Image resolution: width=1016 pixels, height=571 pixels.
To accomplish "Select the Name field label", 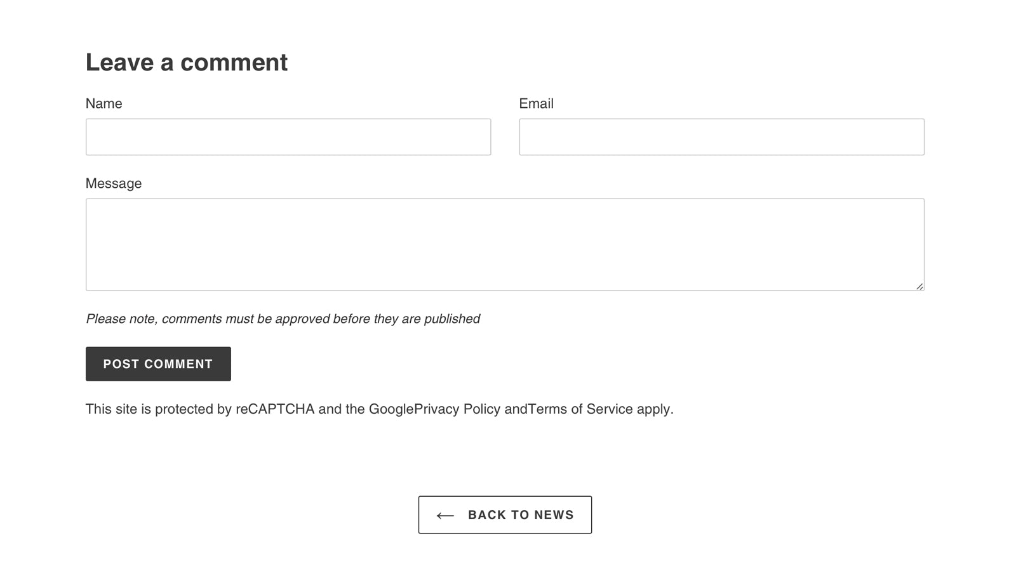I will [x=104, y=103].
